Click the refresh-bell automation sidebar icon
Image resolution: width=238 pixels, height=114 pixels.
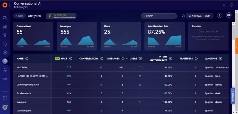point(5,70)
